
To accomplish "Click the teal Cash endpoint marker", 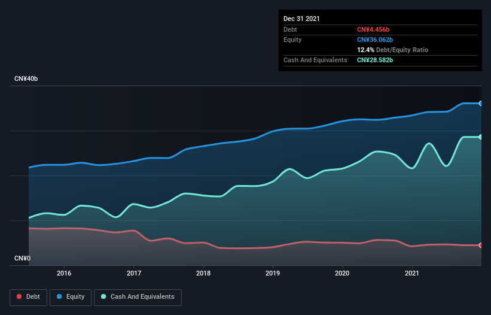I will pos(480,137).
